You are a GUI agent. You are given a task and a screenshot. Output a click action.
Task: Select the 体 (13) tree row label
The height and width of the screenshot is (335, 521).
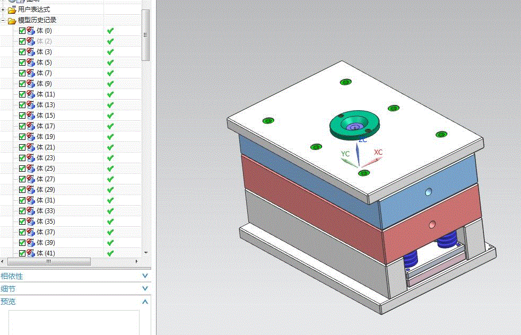[x=46, y=105]
